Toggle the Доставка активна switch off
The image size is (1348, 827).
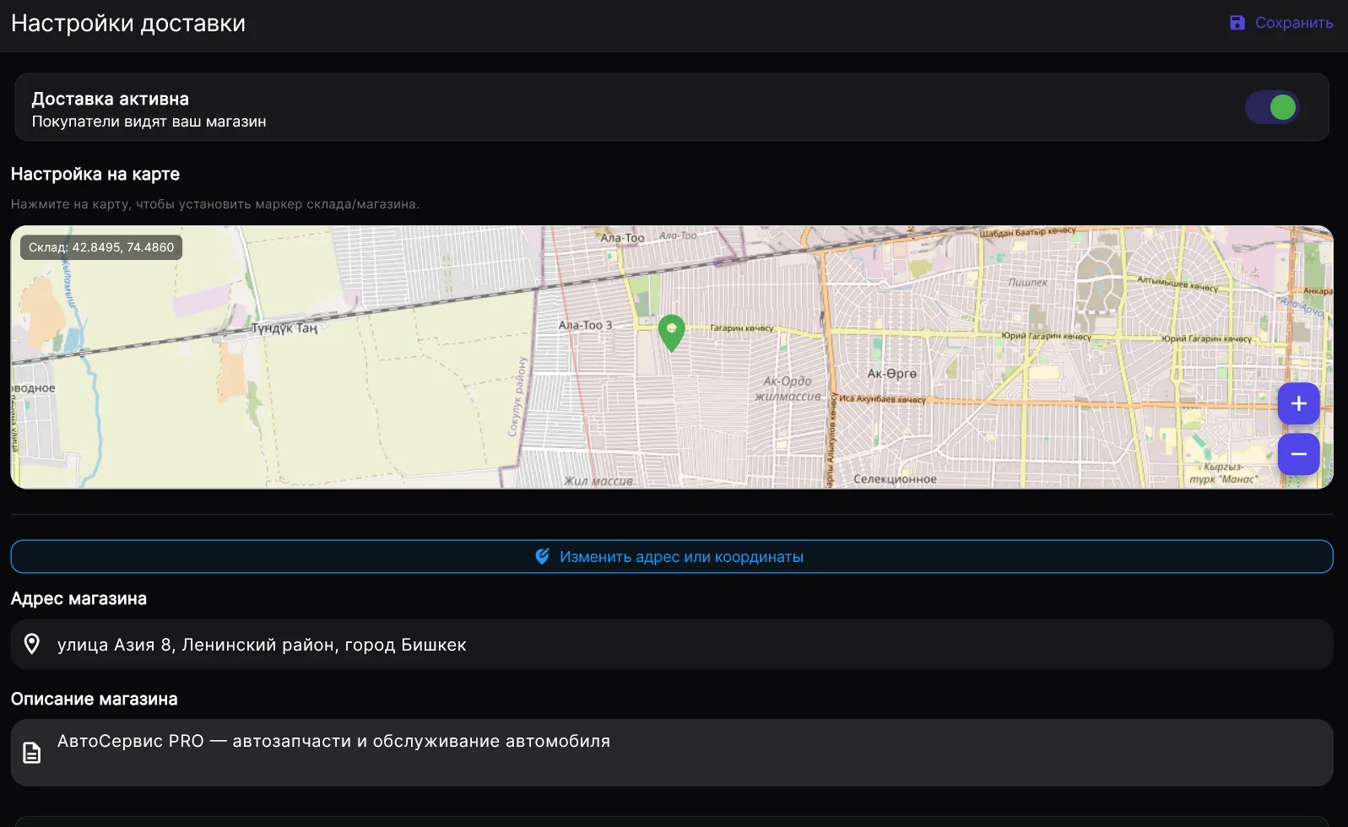(1272, 107)
